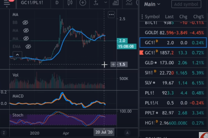Open the hamburger menu icon
The width and height of the screenshot is (208, 138).
pos(7,3)
